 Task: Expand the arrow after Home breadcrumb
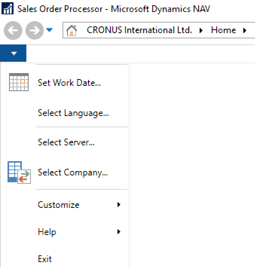245,31
